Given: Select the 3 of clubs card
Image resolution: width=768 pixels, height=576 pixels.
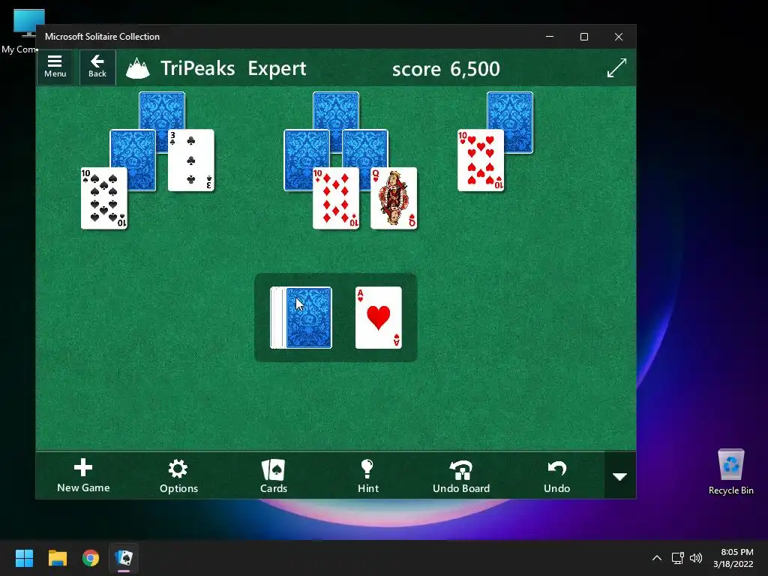Looking at the screenshot, I should tap(191, 160).
